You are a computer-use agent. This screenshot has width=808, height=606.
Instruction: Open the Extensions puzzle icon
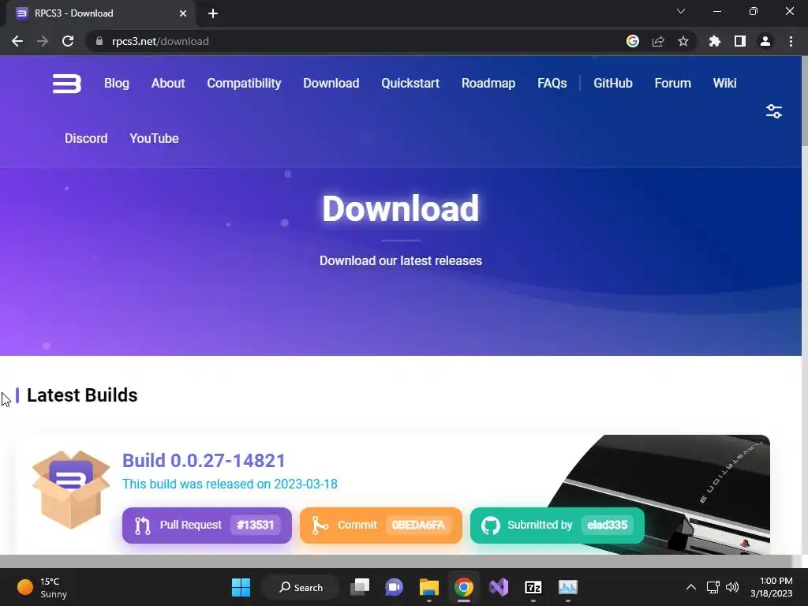714,41
